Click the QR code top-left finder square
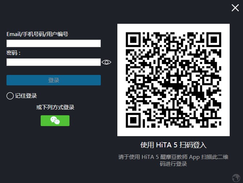This screenshot has width=243, height=183. 133,40
